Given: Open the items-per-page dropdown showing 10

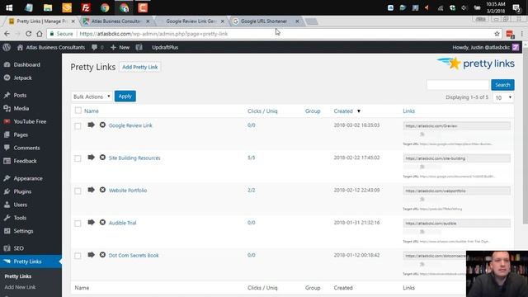Looking at the screenshot, I should [x=503, y=97].
